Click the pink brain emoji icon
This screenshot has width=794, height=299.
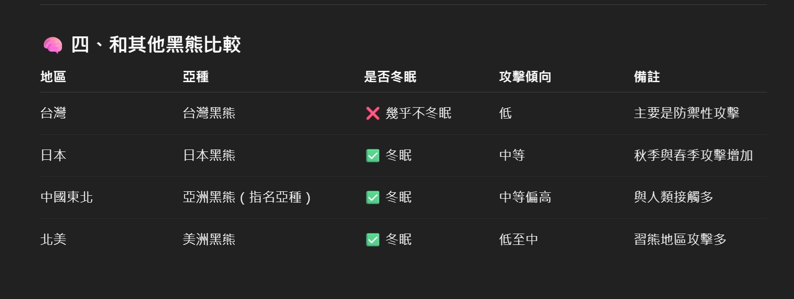click(53, 45)
